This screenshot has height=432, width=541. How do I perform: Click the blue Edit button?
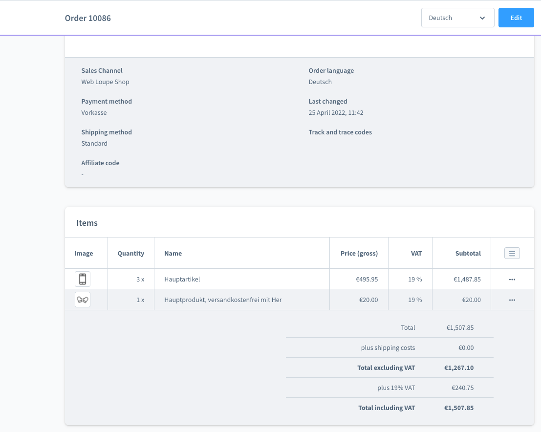pyautogui.click(x=516, y=18)
